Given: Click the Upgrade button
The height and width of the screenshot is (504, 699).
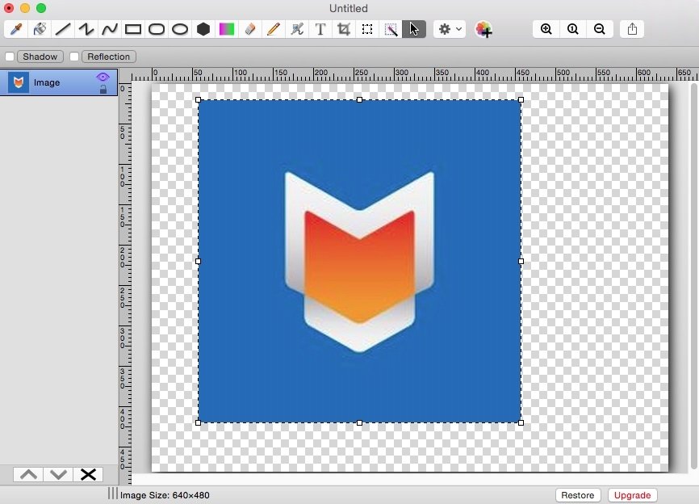Looking at the screenshot, I should click(632, 495).
